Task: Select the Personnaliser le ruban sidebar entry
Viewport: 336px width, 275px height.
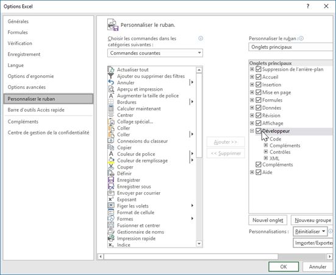Action: (x=48, y=99)
